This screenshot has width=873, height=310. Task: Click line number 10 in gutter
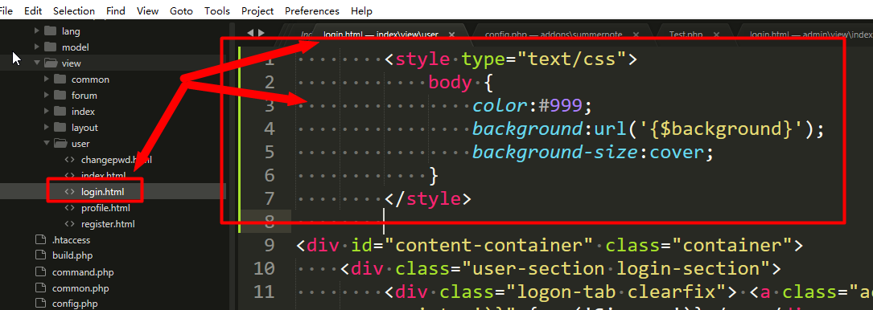[x=264, y=269]
